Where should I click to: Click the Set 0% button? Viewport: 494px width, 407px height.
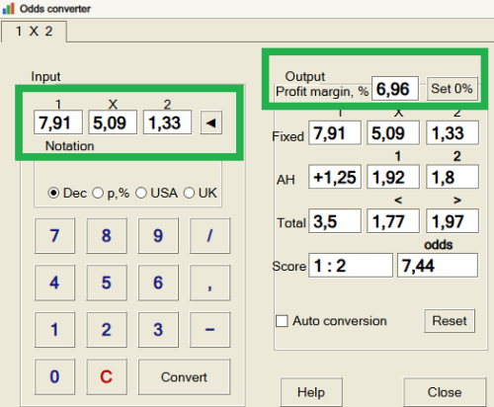pyautogui.click(x=452, y=89)
